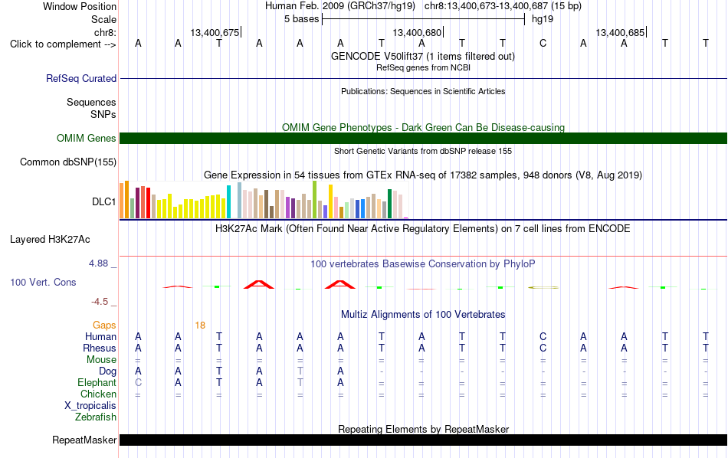Select the Elephant alignment row label
The height and width of the screenshot is (458, 728).
click(x=97, y=382)
